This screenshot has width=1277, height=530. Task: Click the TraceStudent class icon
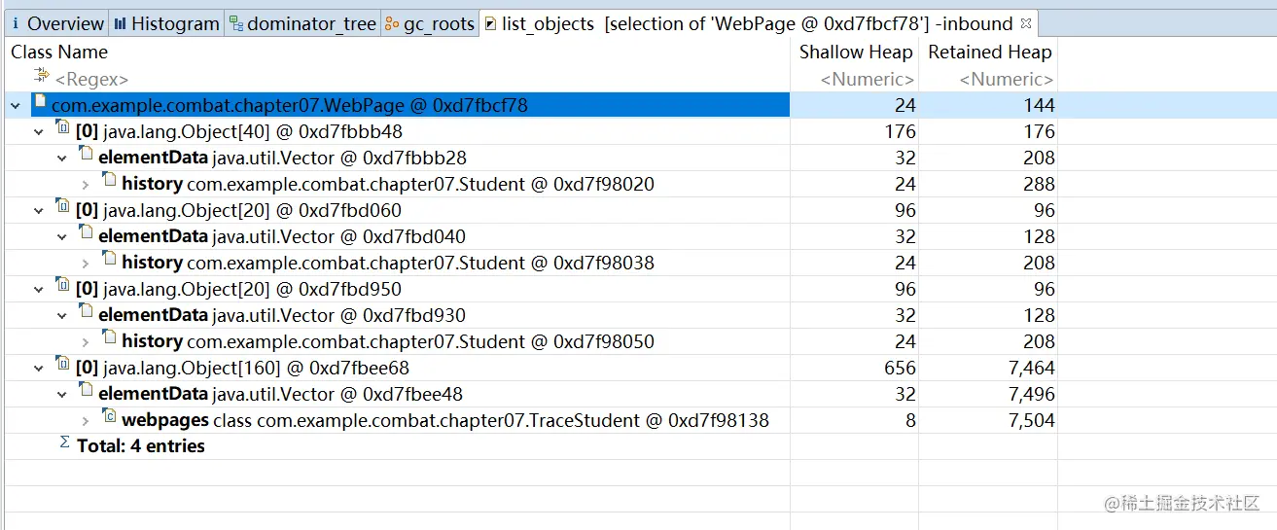click(109, 418)
